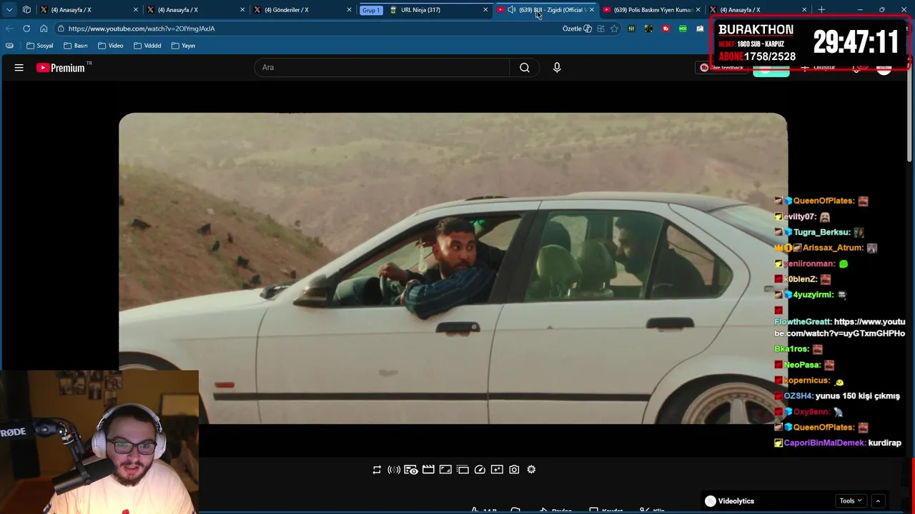The width and height of the screenshot is (915, 514).
Task: Click the Özetle summarize button
Action: [577, 29]
